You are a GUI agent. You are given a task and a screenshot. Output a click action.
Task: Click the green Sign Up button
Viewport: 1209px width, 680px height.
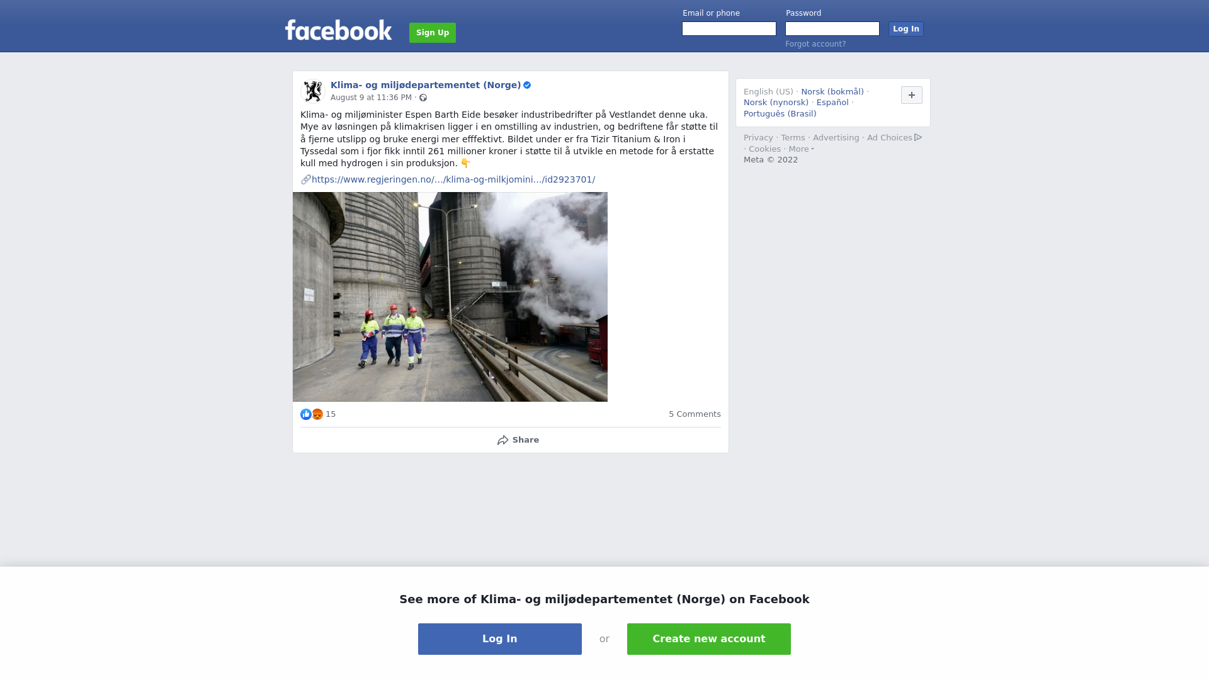click(x=433, y=33)
